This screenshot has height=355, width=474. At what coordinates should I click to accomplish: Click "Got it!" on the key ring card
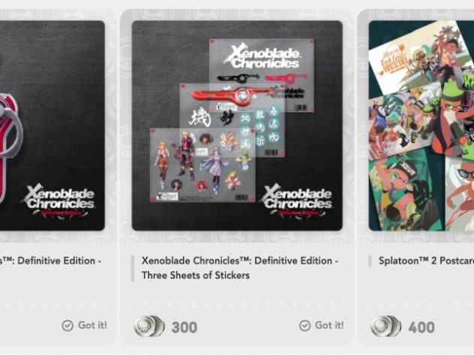(x=92, y=325)
